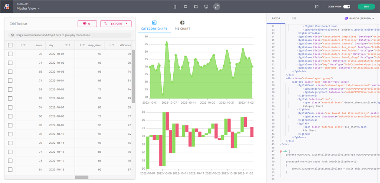
Task: Click the flag icon in top bar
Action: tap(317, 7)
